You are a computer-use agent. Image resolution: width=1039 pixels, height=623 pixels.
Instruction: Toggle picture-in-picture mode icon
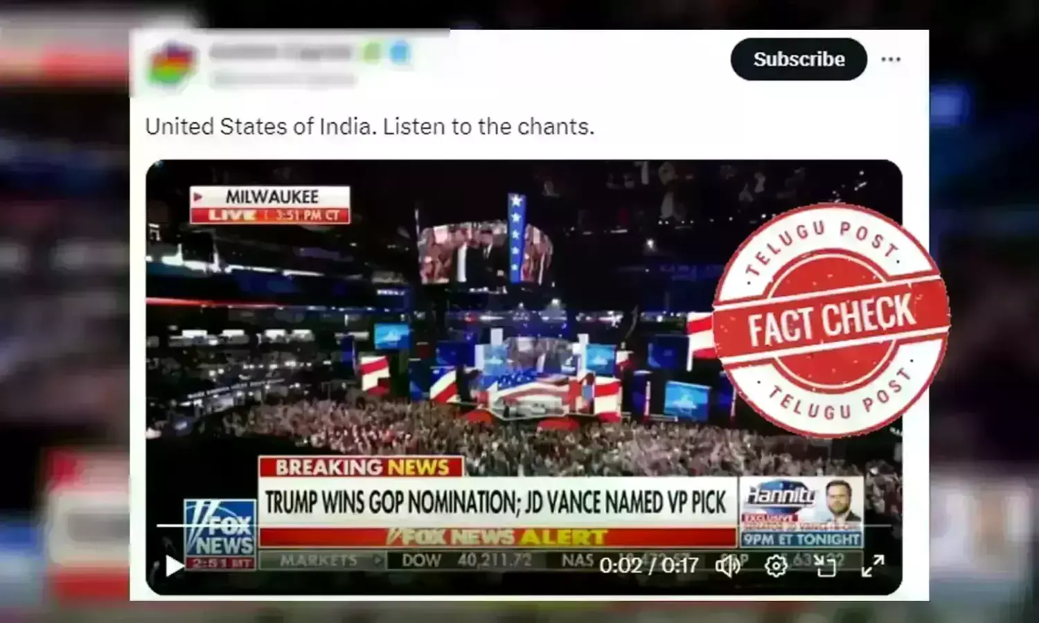(x=826, y=566)
